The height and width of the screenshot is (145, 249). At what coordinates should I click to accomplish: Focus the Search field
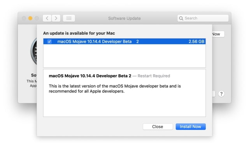[203, 18]
